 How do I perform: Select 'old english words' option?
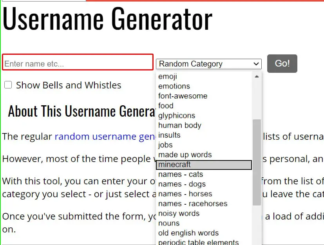(x=204, y=233)
